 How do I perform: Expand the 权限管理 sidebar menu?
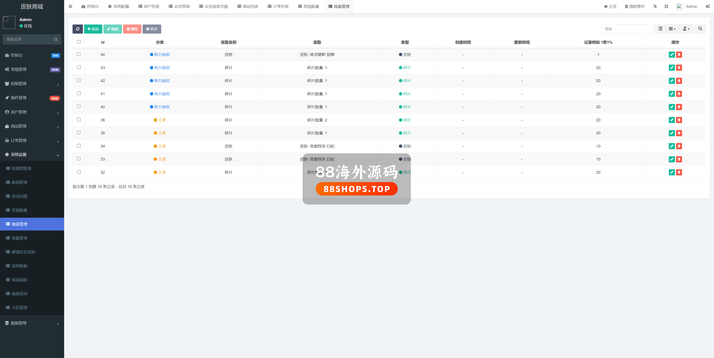click(32, 84)
